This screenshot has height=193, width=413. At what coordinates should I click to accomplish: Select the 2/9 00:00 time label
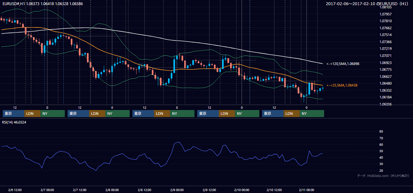(177, 190)
